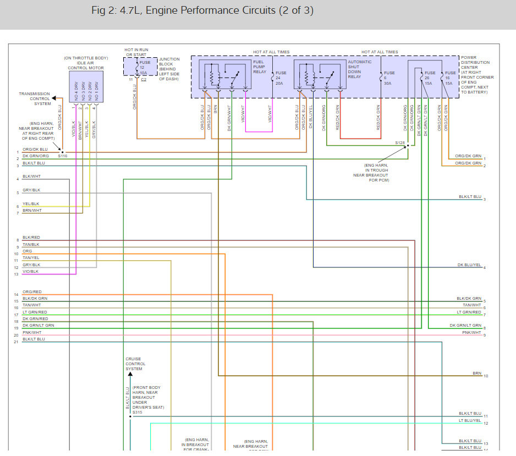Click the fuel pump relay symbol box
Screen dimensions: 516x456
click(225, 75)
